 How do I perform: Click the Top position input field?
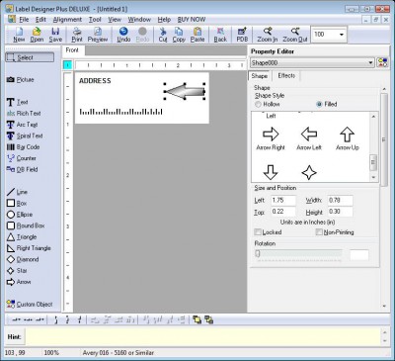(283, 212)
